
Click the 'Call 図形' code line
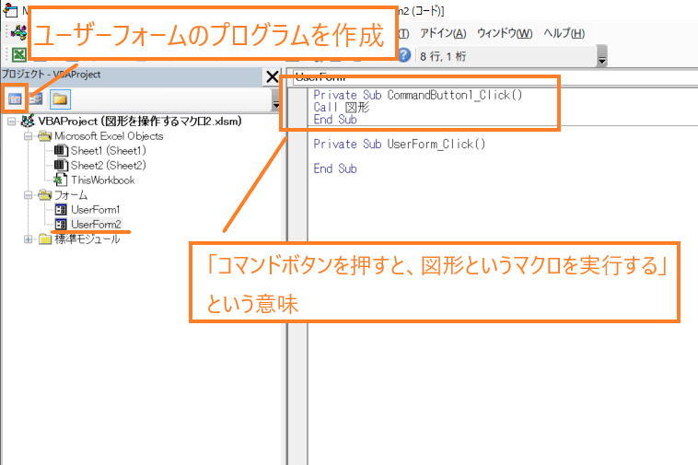[342, 107]
